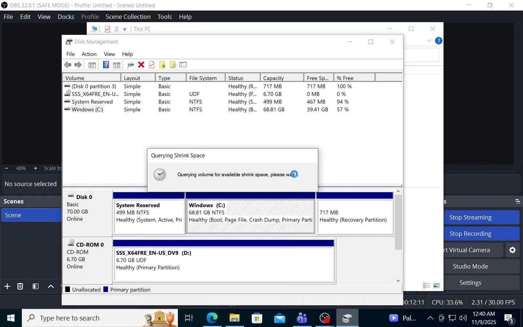Switch This PC to details view icon
Image resolution: width=523 pixels, height=327 pixels.
[x=427, y=286]
